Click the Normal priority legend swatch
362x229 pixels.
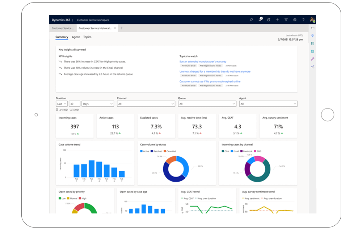click(x=68, y=198)
